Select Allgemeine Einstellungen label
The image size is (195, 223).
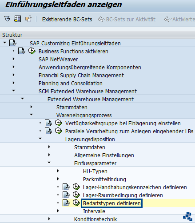104,155
